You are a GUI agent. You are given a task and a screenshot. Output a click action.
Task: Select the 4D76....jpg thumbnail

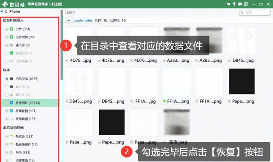coord(79,41)
